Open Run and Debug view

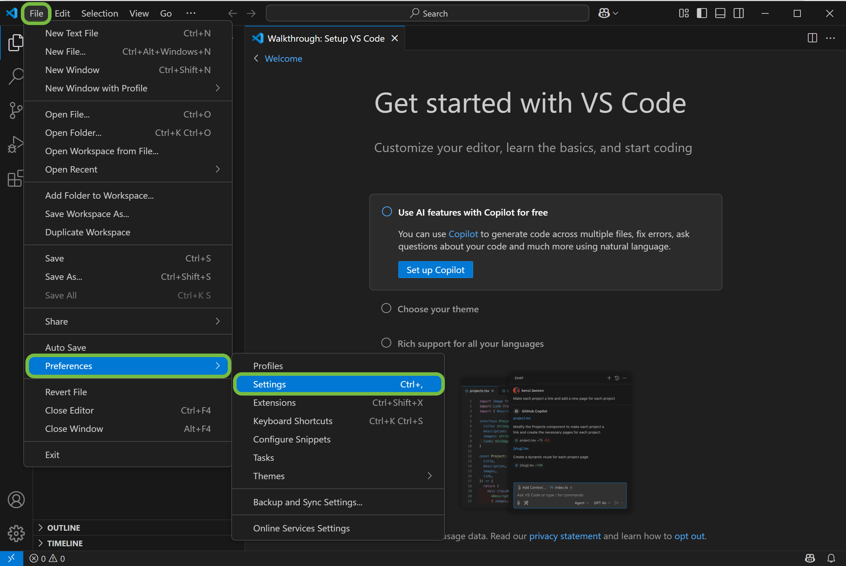pos(16,144)
